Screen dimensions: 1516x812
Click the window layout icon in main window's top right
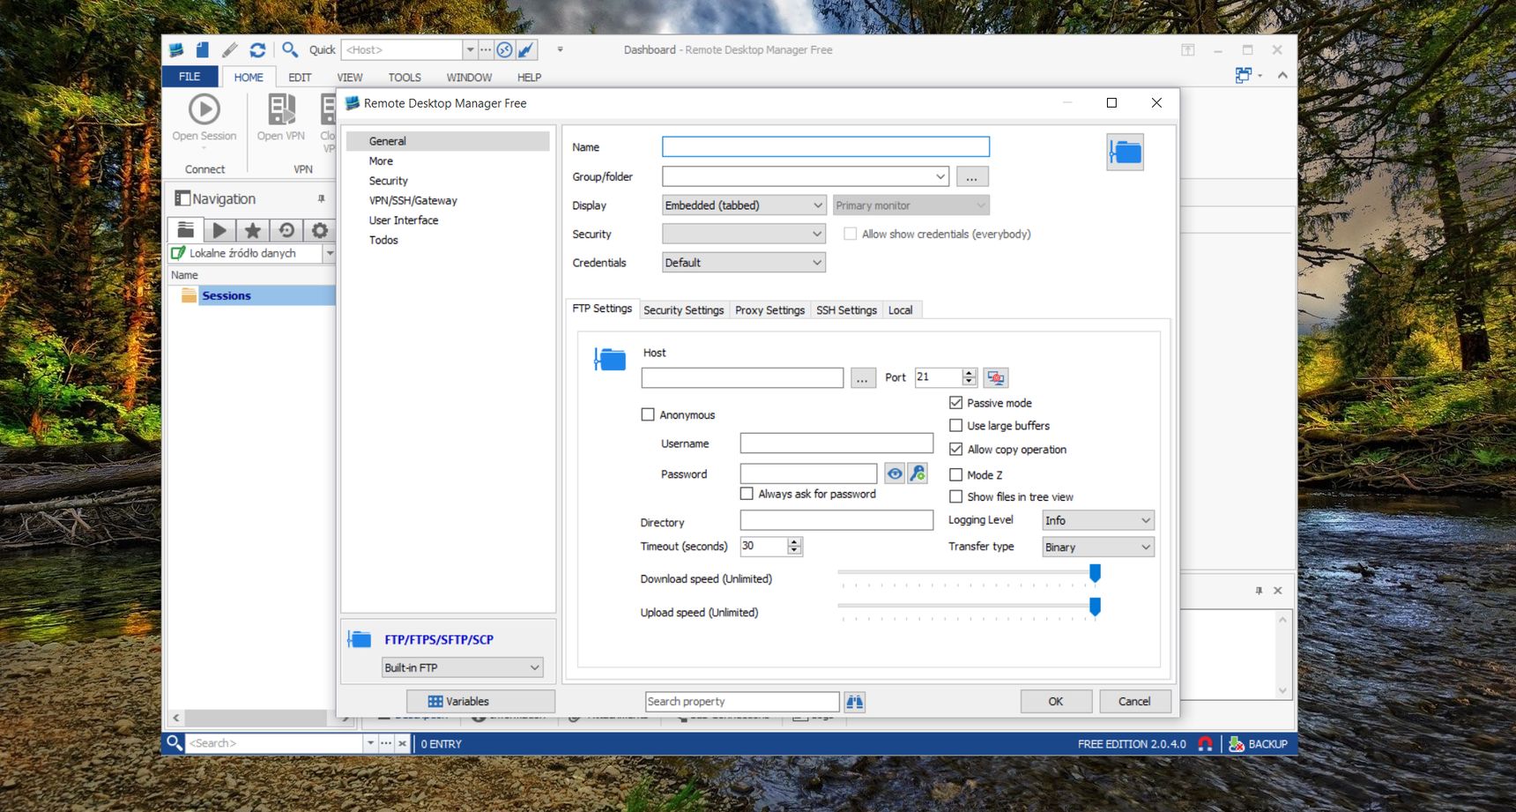(x=1243, y=76)
